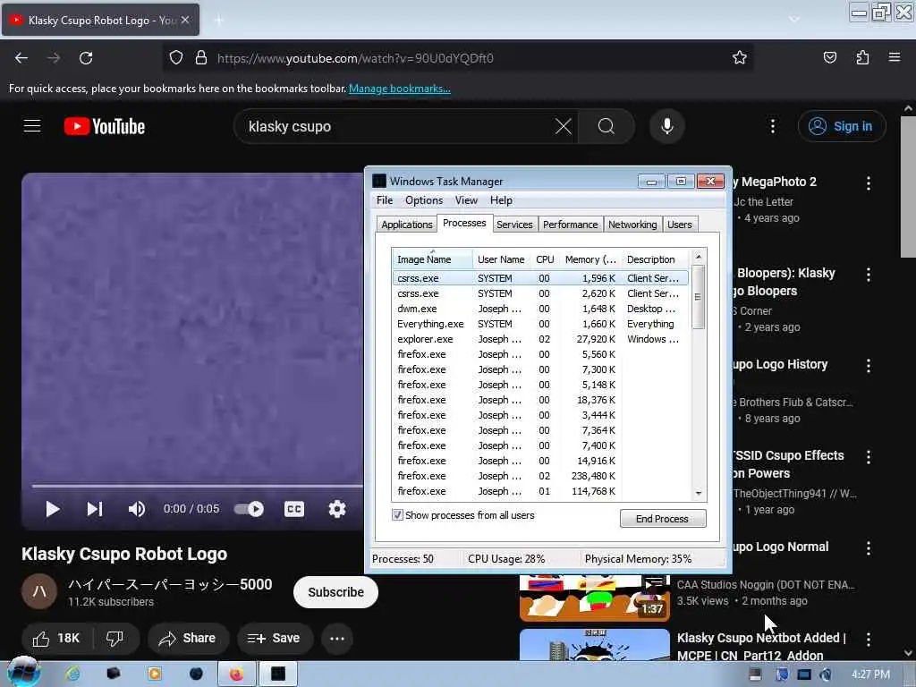Image resolution: width=916 pixels, height=687 pixels.
Task: Sort processes by Description column
Action: 656,259
